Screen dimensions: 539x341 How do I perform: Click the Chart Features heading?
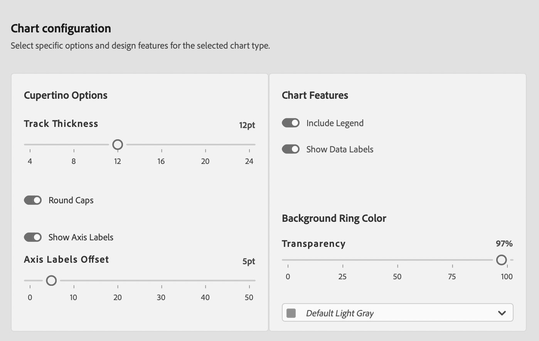point(315,95)
